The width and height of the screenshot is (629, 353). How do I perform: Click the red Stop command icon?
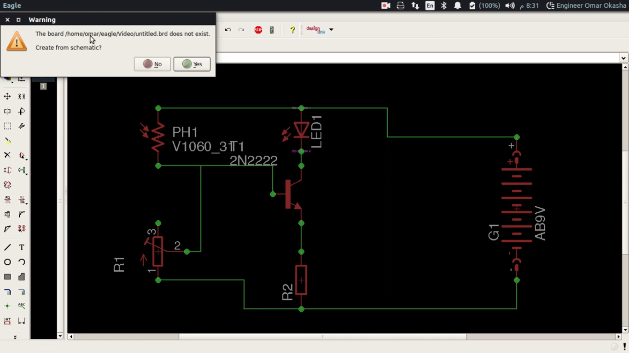(x=258, y=30)
